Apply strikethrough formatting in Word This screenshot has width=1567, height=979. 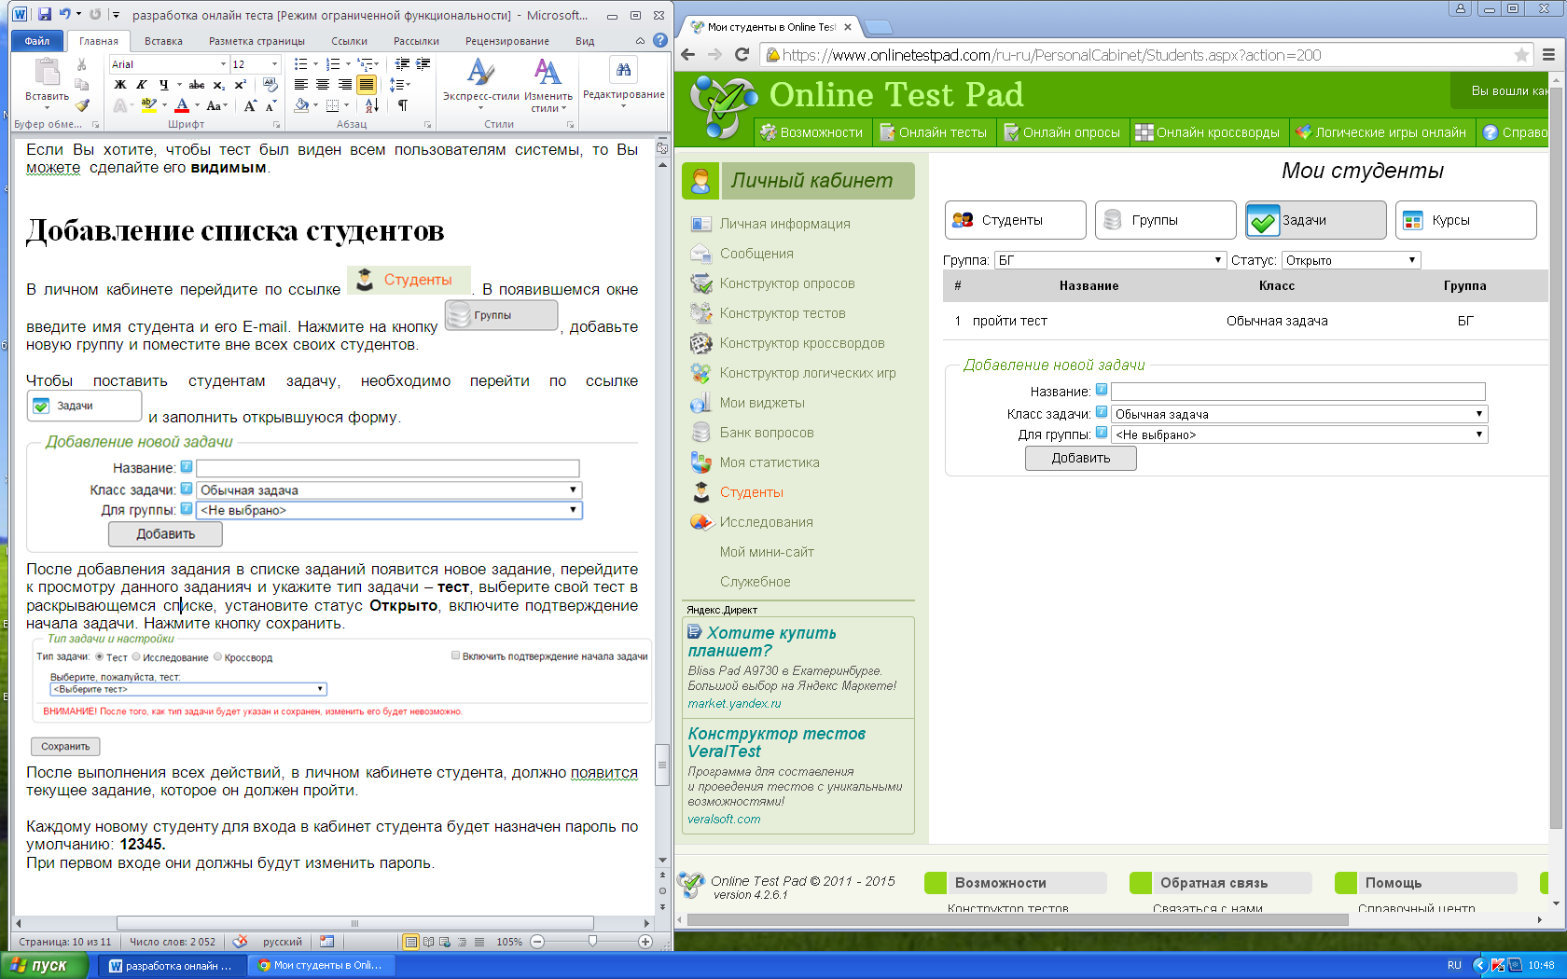pyautogui.click(x=197, y=85)
